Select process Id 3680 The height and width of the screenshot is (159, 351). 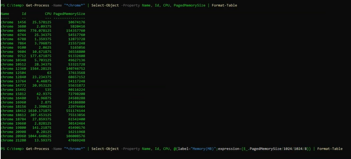[22, 26]
